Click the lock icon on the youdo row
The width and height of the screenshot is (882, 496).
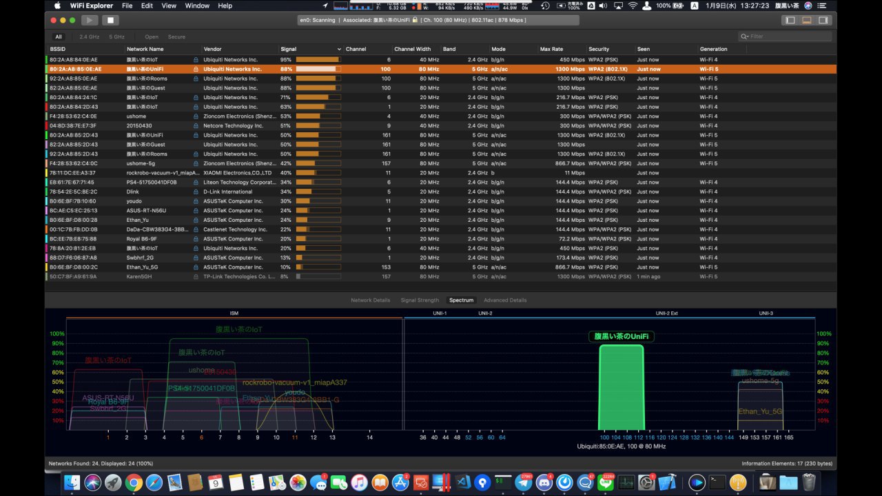[x=196, y=201]
